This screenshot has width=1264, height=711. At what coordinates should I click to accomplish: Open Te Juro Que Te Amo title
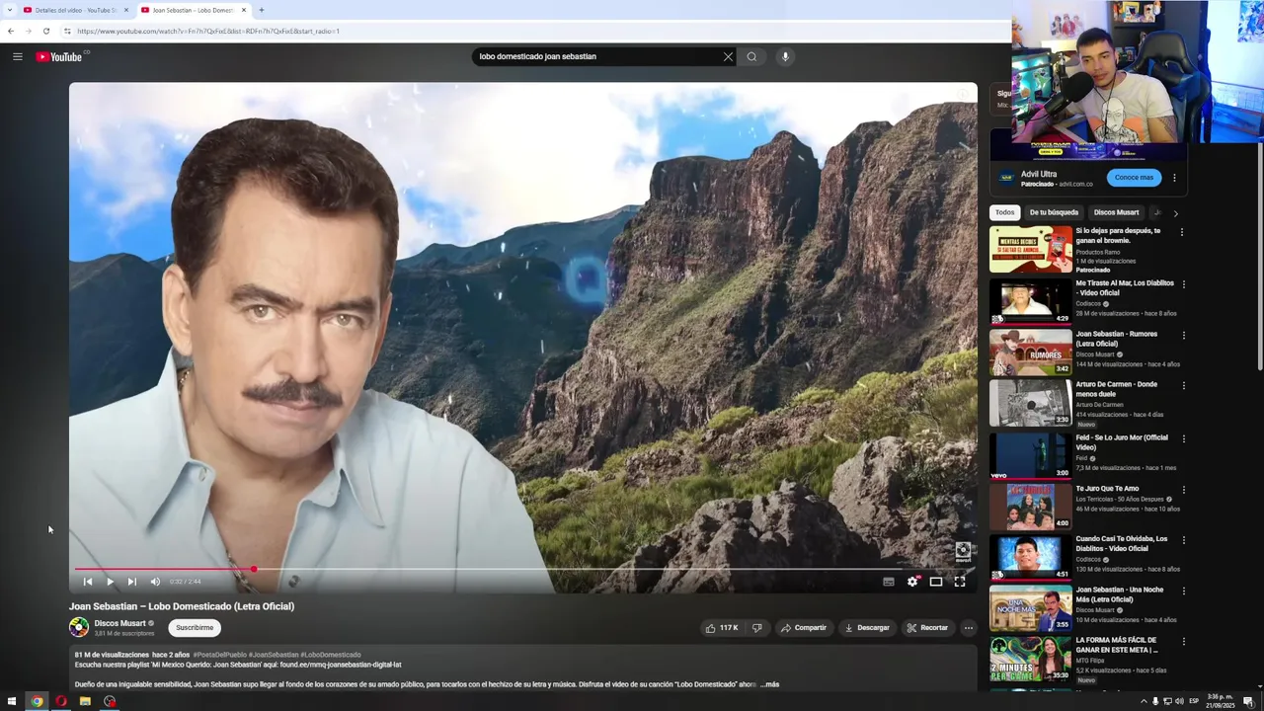coord(1107,489)
